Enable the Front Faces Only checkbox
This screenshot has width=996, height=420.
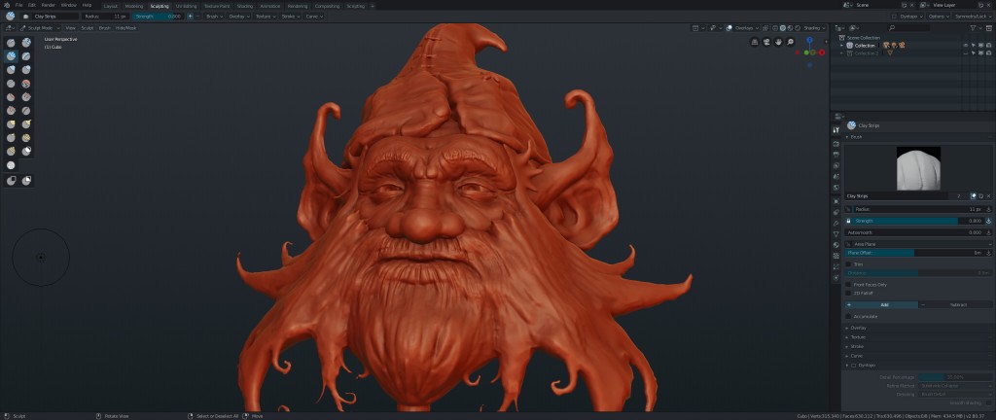tap(848, 284)
